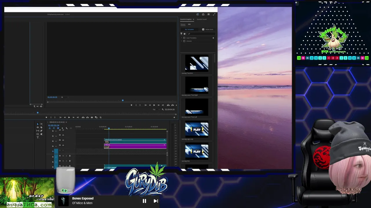
Task: Click the Essential Graphics search field
Action: coord(201,34)
